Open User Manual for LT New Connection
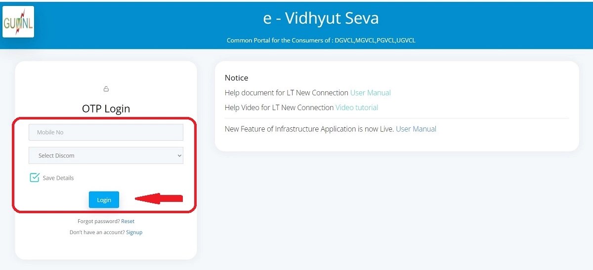 coord(371,93)
